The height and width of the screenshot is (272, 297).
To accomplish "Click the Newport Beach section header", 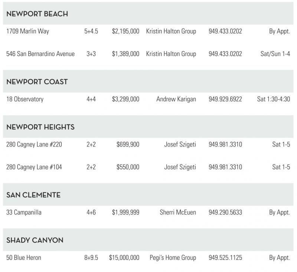I will (37, 14).
